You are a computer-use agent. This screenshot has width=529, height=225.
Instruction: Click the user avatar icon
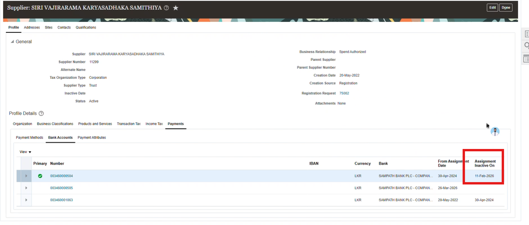(x=495, y=132)
